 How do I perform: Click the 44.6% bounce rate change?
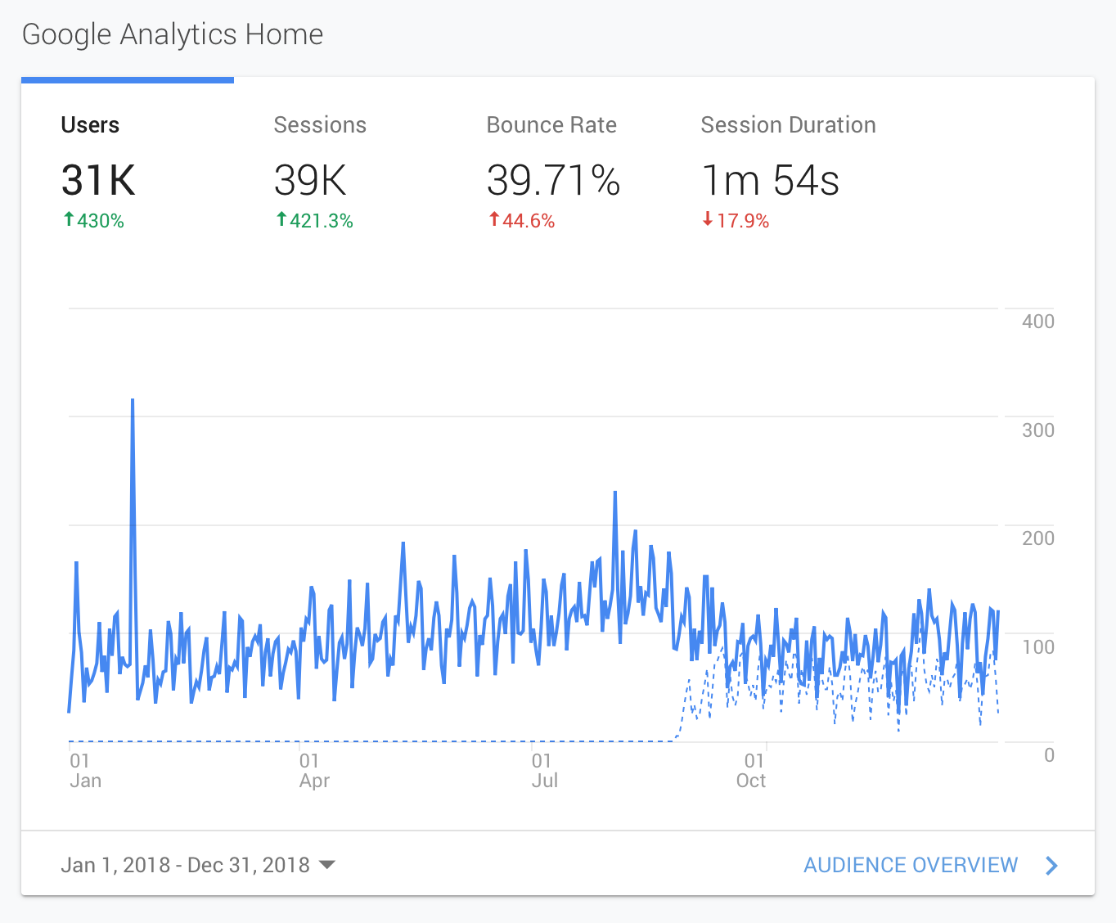pyautogui.click(x=522, y=221)
